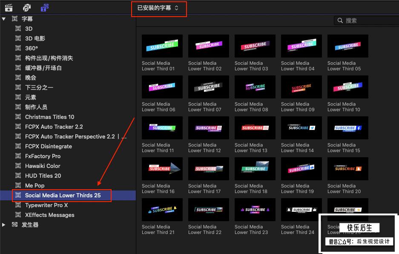Open the Libraries sidebar clapperboard icon
This screenshot has width=399, height=254.
(9, 8)
